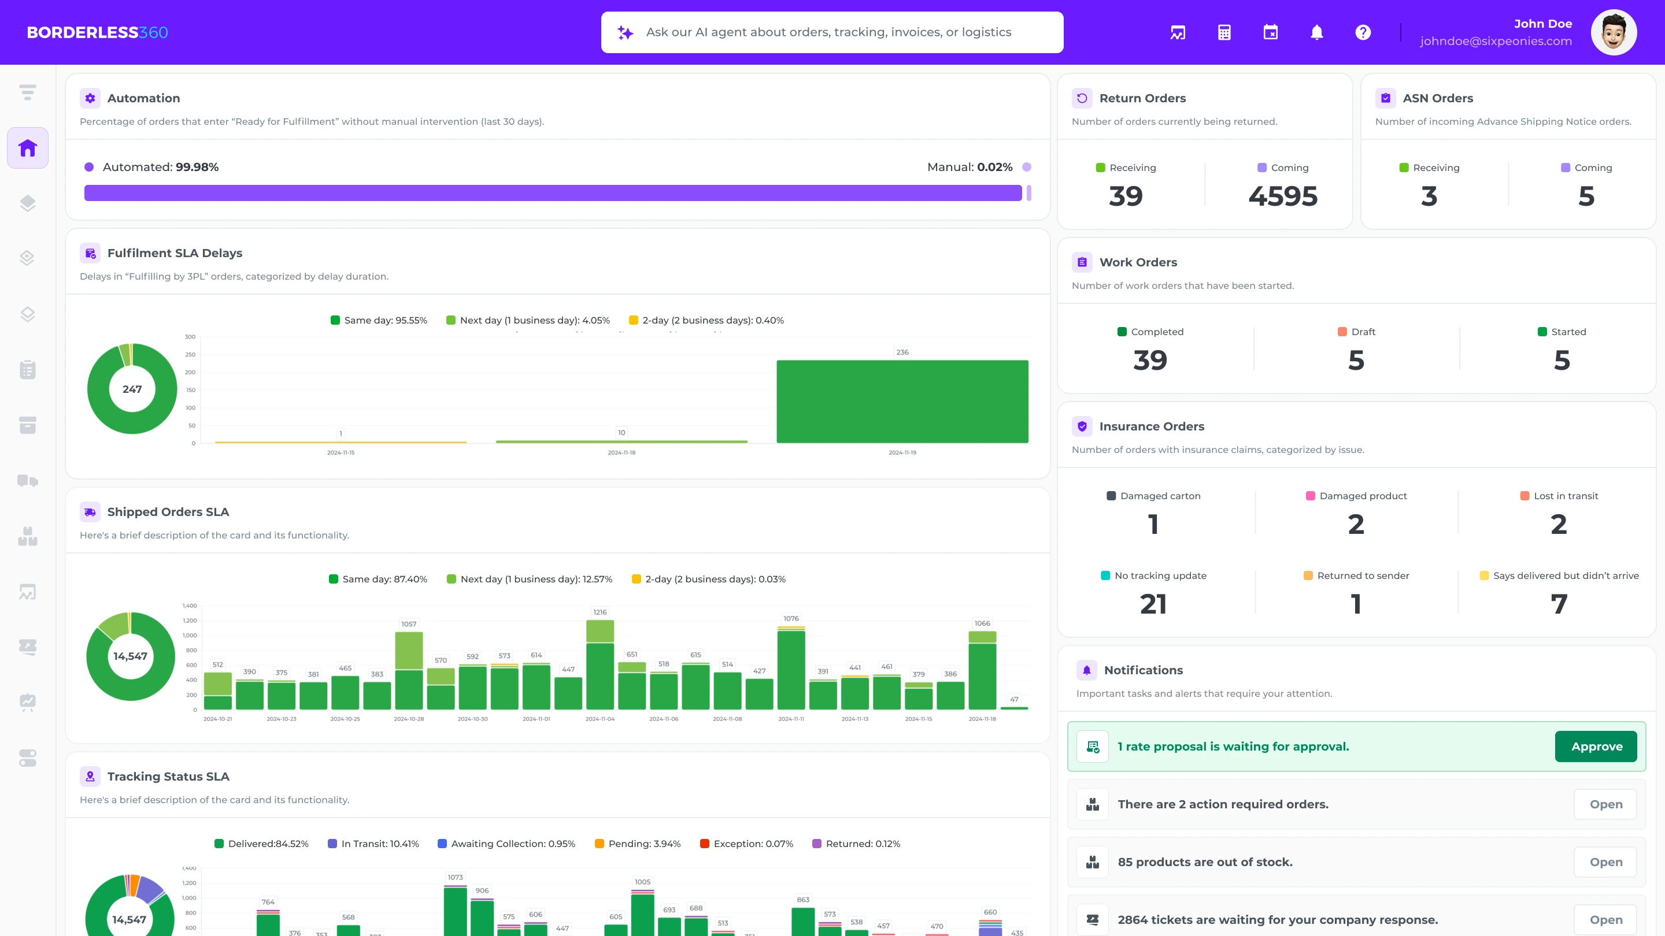The height and width of the screenshot is (936, 1665).
Task: Expand the sidebar menu with top icon
Action: [27, 92]
